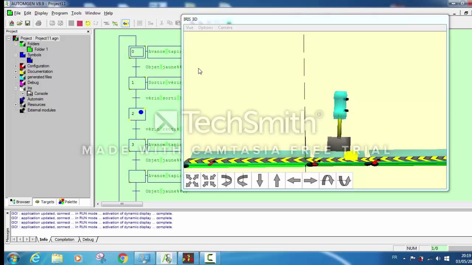472x265 pixels.
Task: Click the yellow circular-arrows toolbar icon
Action: click(x=88, y=23)
